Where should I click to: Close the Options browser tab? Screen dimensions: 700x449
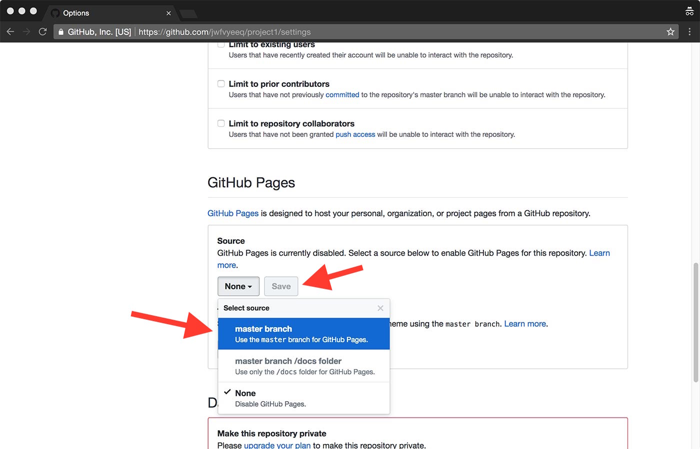(168, 13)
